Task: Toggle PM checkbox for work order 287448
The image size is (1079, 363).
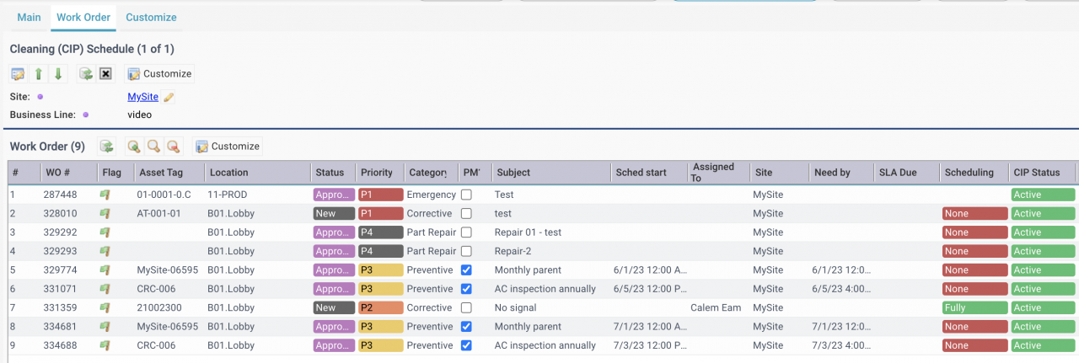Action: click(467, 195)
